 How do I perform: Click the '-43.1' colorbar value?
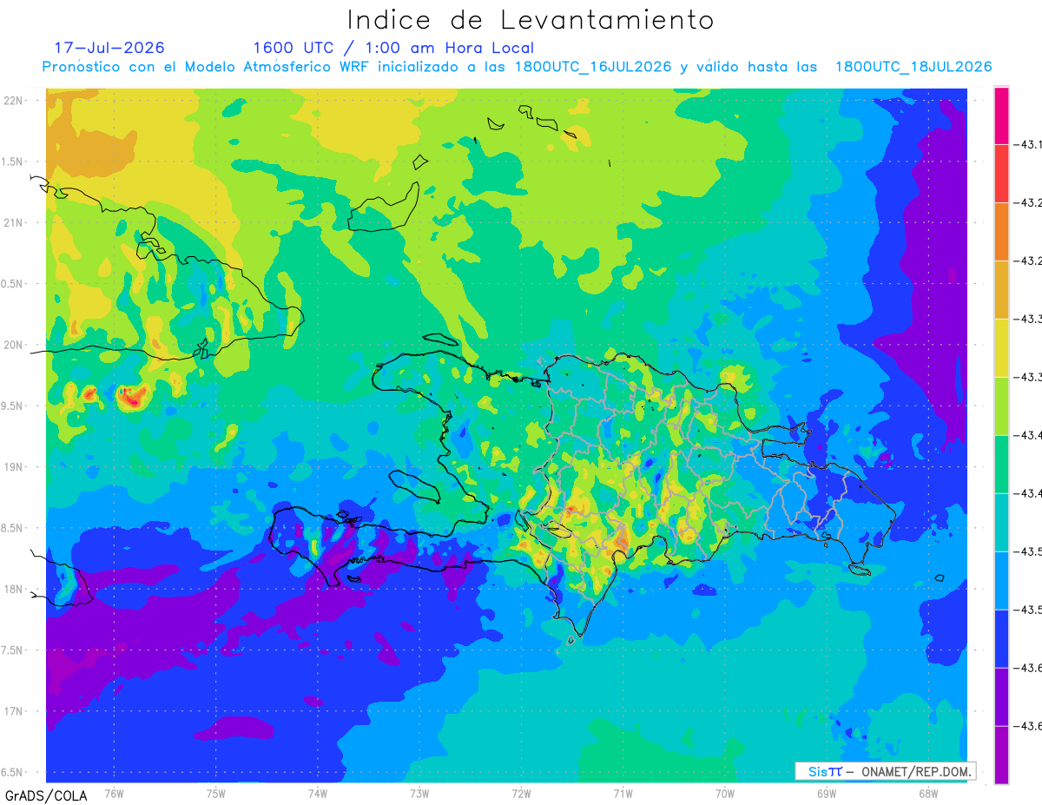[x=1030, y=144]
